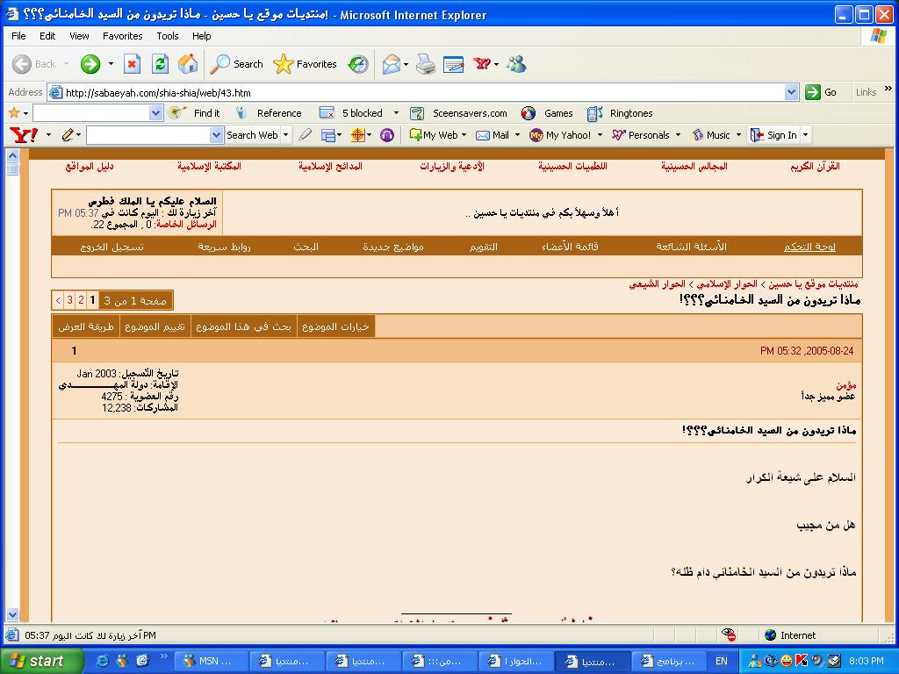Screen dimensions: 899x674
Task: Open the Edit menu
Action: tap(47, 35)
